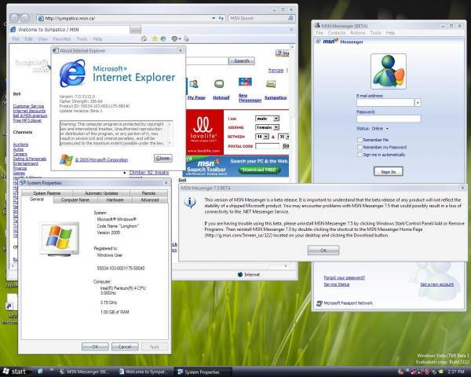Switch to the System Restore tab
The image size is (471, 377).
[x=47, y=193]
